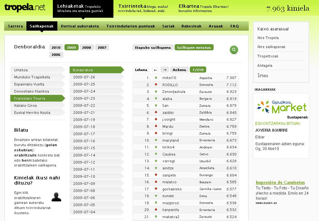This screenshot has width=319, height=221.
Task: Open the FAQ tab
Action: click(x=235, y=26)
